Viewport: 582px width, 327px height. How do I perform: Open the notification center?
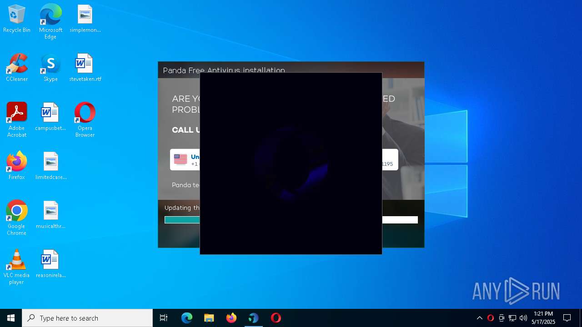pos(567,318)
